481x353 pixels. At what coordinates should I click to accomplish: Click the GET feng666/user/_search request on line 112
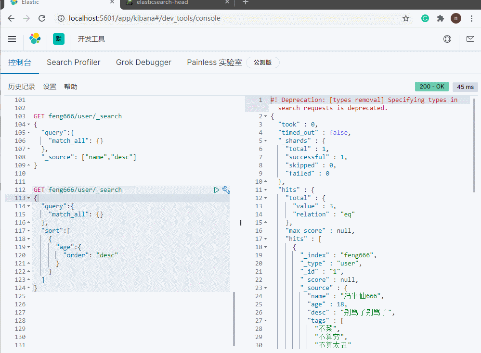point(78,189)
